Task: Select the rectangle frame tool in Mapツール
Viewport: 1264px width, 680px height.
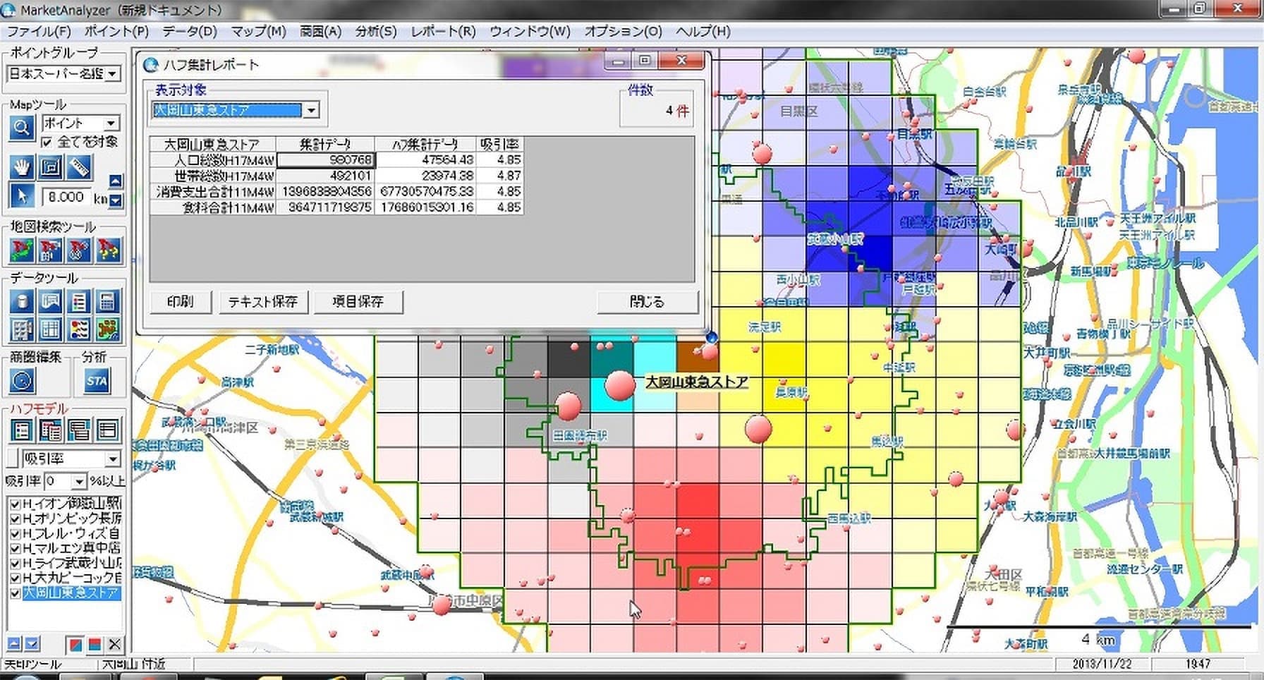Action: 51,167
